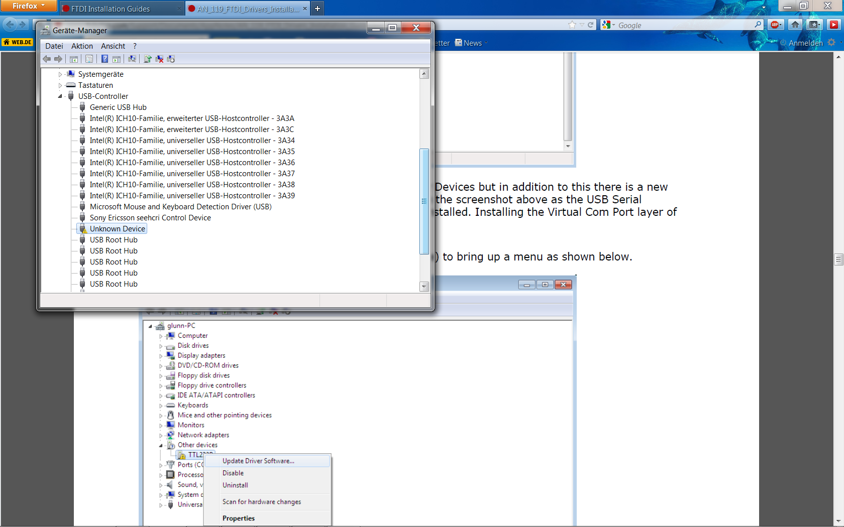
Task: Select the USB-Hostcontroller - 3A3C entry
Action: coord(192,129)
